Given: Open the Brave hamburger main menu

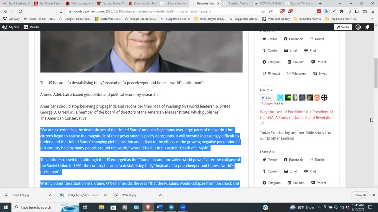Looking at the screenshot, I should pyautogui.click(x=372, y=11).
